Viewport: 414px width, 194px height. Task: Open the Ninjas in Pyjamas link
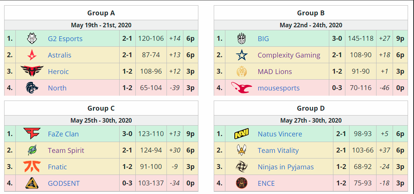pos(286,167)
